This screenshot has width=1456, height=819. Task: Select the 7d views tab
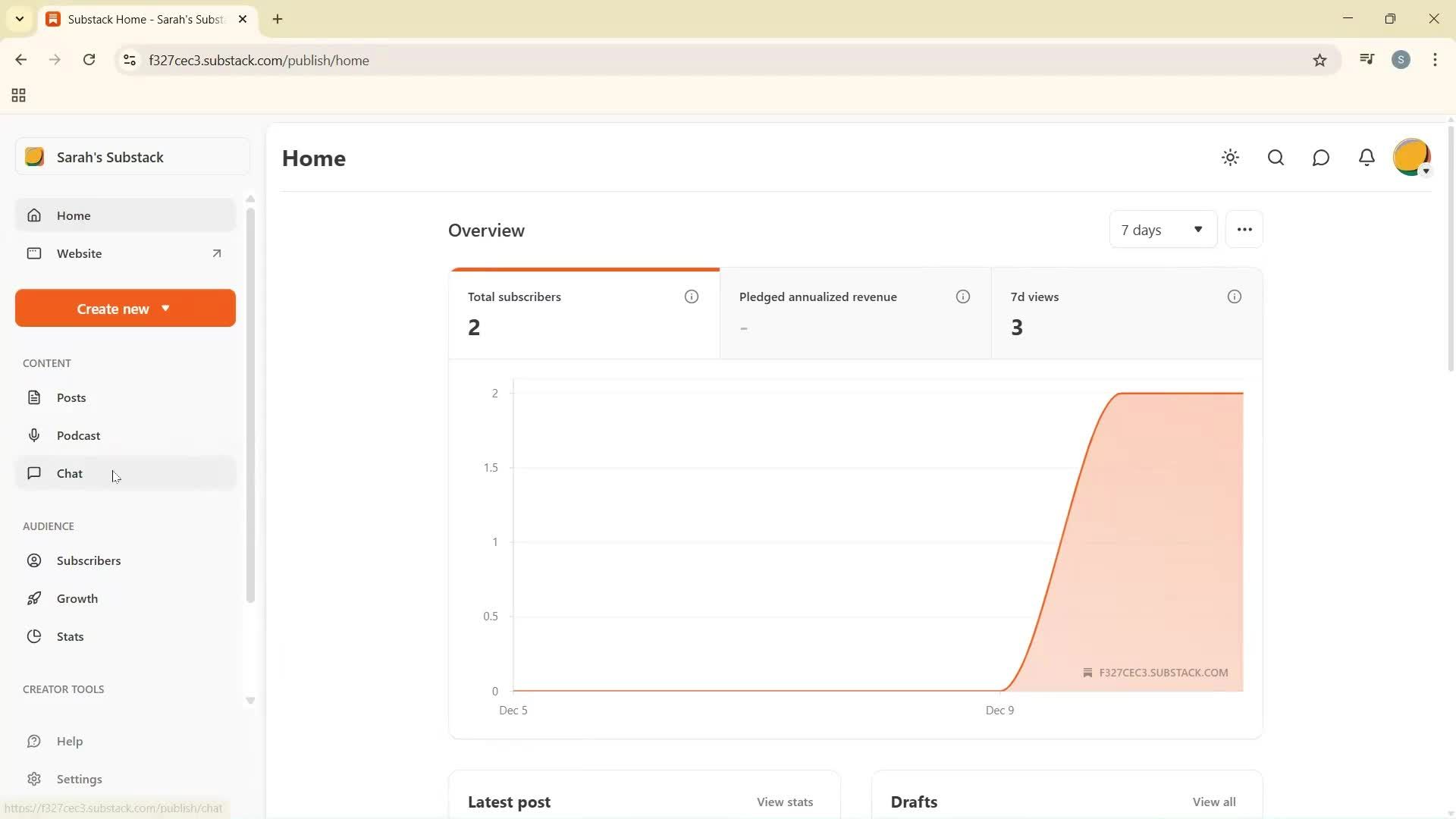pos(1126,312)
